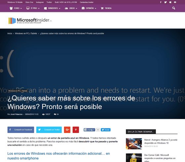Expand the WINDOWS dropdown menu

tap(52, 8)
